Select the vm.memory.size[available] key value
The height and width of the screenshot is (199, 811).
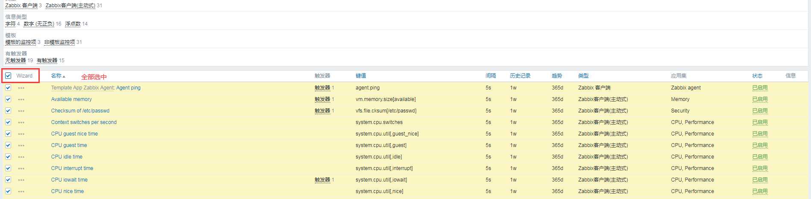pyautogui.click(x=385, y=99)
